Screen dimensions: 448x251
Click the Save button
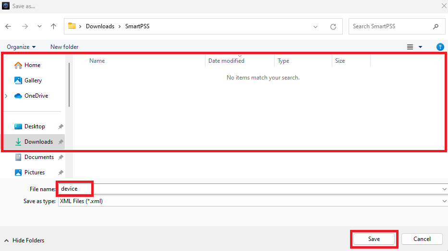point(374,239)
